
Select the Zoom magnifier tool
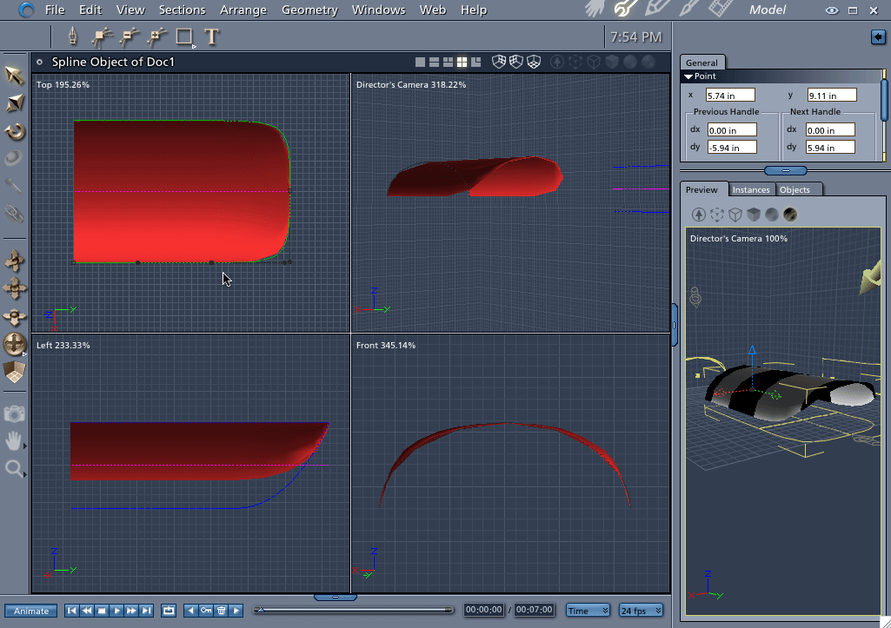coord(15,469)
